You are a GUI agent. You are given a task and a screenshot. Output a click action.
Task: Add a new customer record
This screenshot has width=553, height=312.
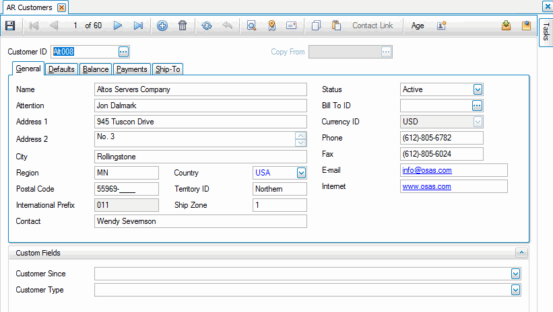pyautogui.click(x=162, y=26)
